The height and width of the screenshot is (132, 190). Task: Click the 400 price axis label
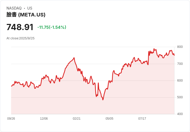click(x=180, y=114)
